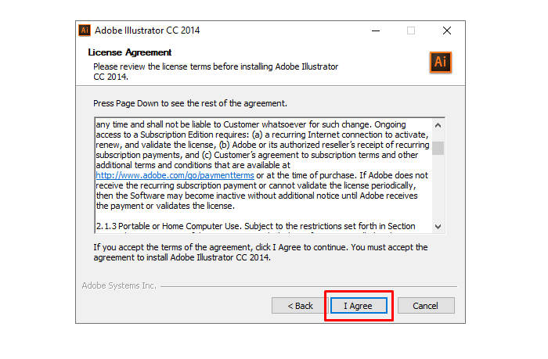Image resolution: width=548 pixels, height=359 pixels.
Task: Click the grayed-out maximize button
Action: (411, 31)
